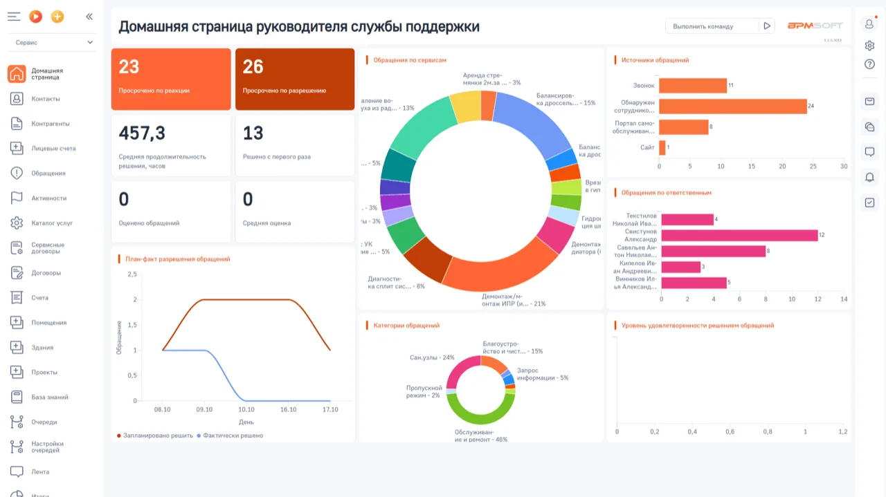The width and height of the screenshot is (886, 497).
Task: Open the Контрагенты section icon
Action: (17, 124)
